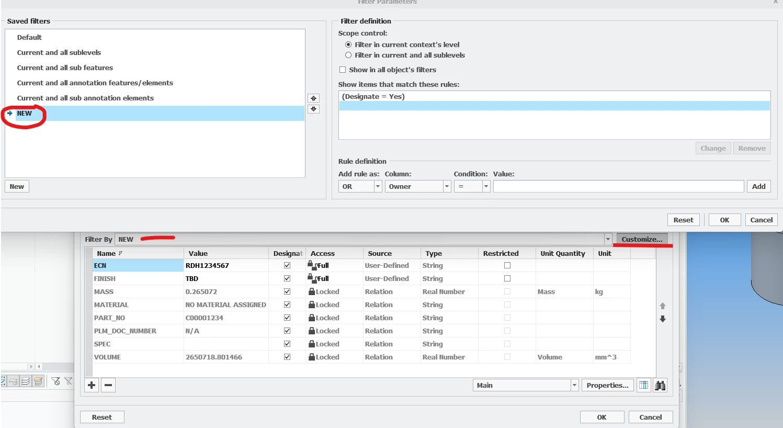Toggle Restricted checkbox for ECN

tap(507, 265)
